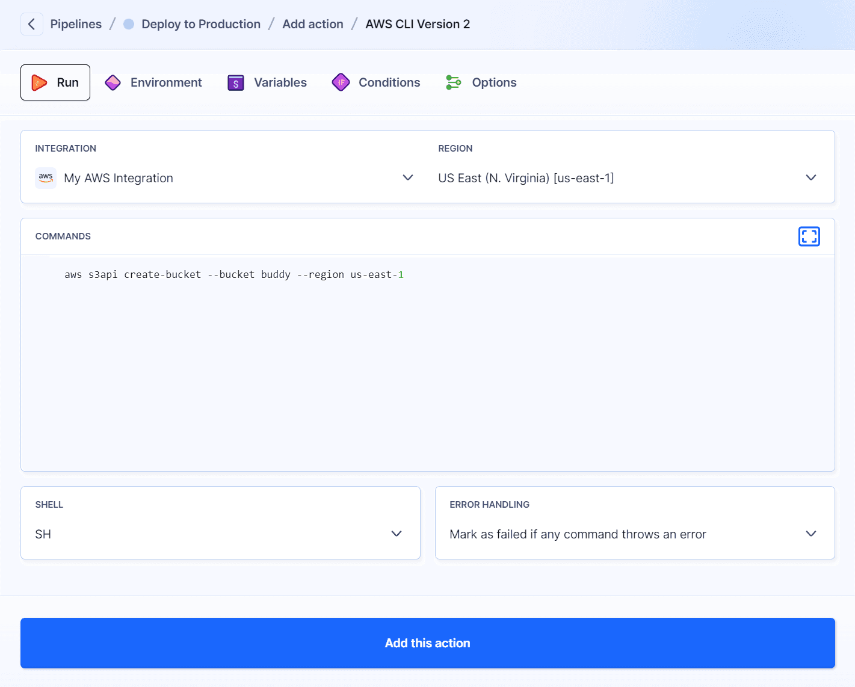Open the Pipelines breadcrumb link
The height and width of the screenshot is (687, 855).
(x=76, y=24)
